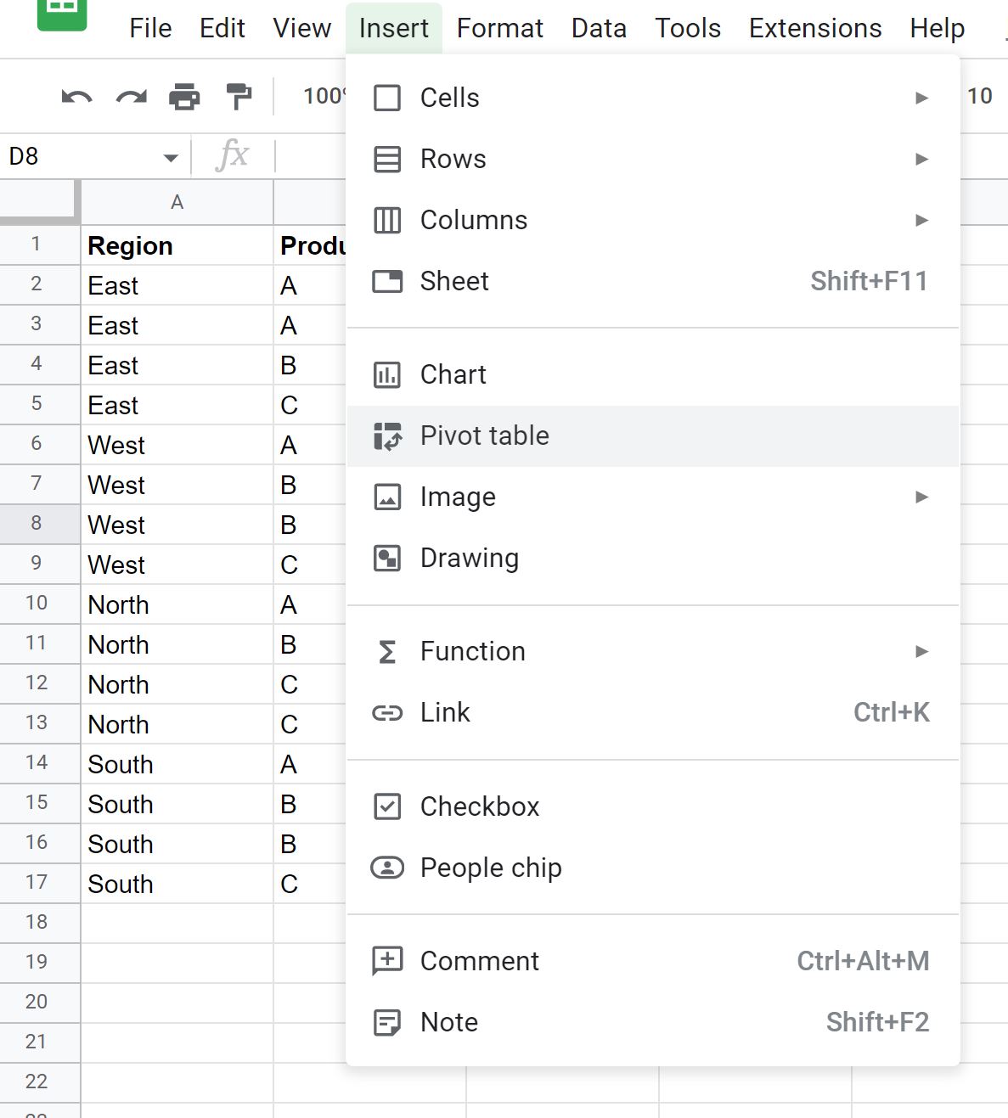Open the print dialog
This screenshot has height=1118, width=1008.
click(185, 96)
